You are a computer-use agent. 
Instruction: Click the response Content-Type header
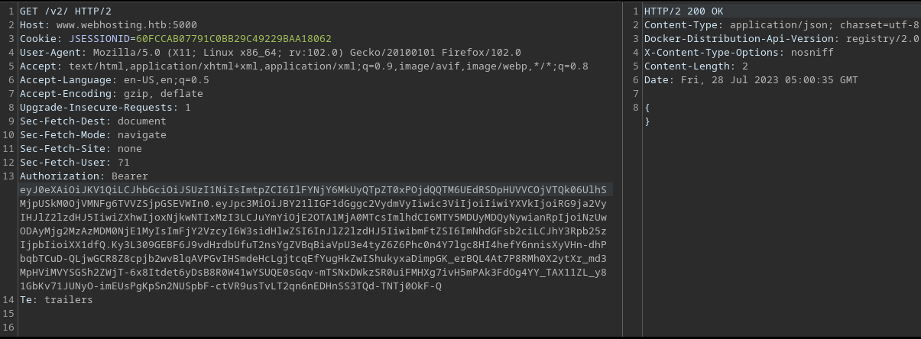pos(781,24)
